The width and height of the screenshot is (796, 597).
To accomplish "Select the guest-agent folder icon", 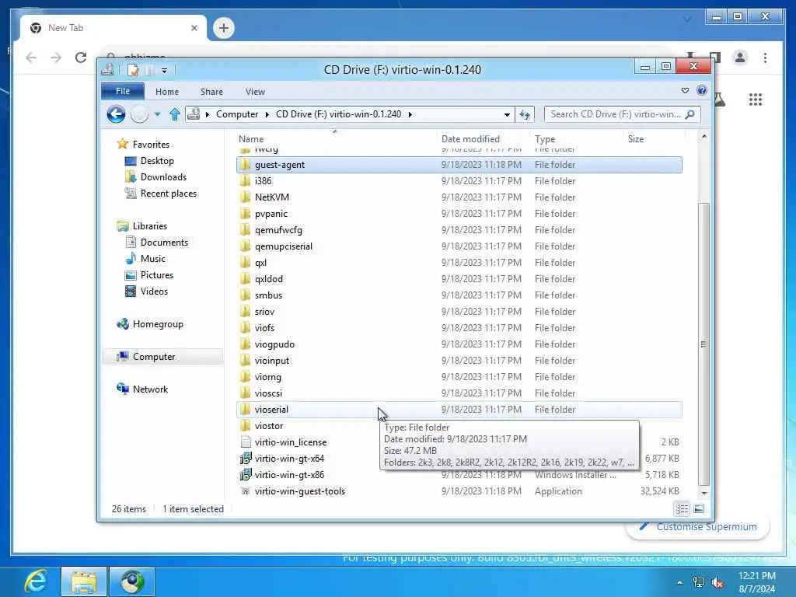I will pos(246,165).
